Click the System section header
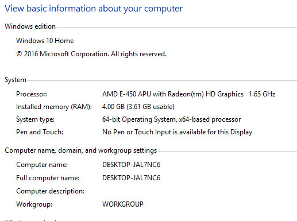Viewport: 297px width, 221px height. coord(16,80)
